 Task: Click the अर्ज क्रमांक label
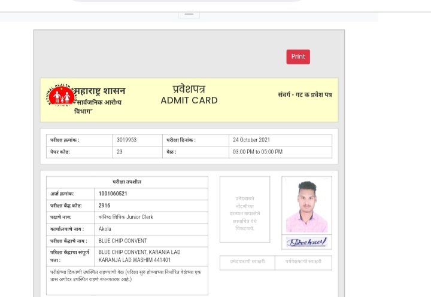coord(62,194)
